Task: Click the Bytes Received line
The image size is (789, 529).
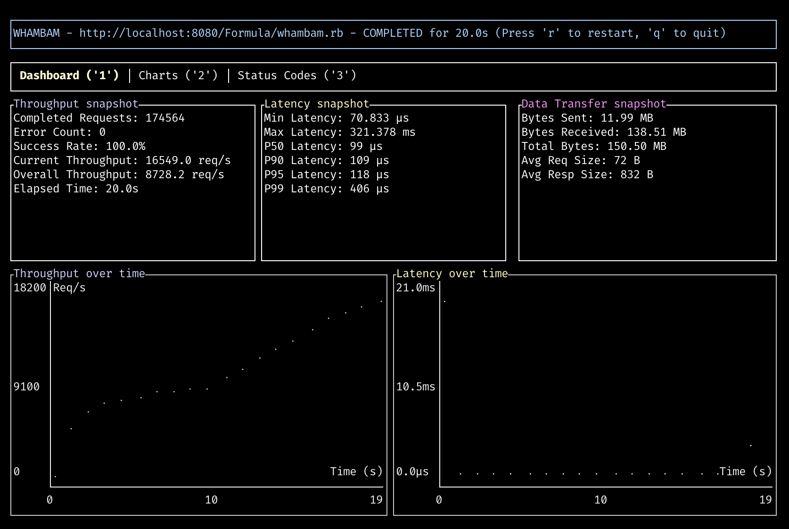Action: [x=604, y=132]
